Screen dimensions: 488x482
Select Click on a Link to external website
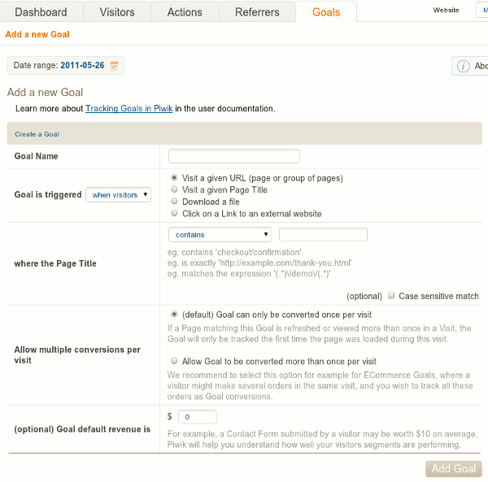pyautogui.click(x=175, y=213)
